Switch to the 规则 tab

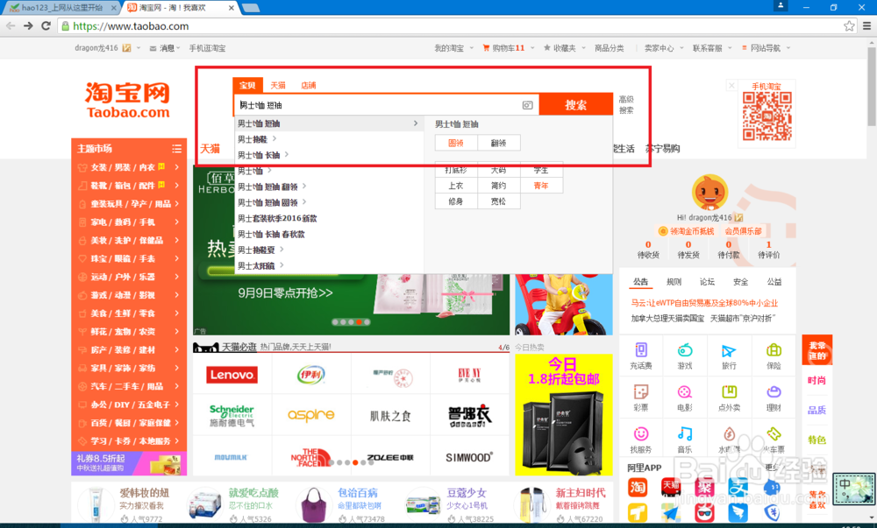pos(674,282)
